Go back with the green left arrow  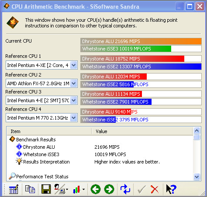click(96, 189)
